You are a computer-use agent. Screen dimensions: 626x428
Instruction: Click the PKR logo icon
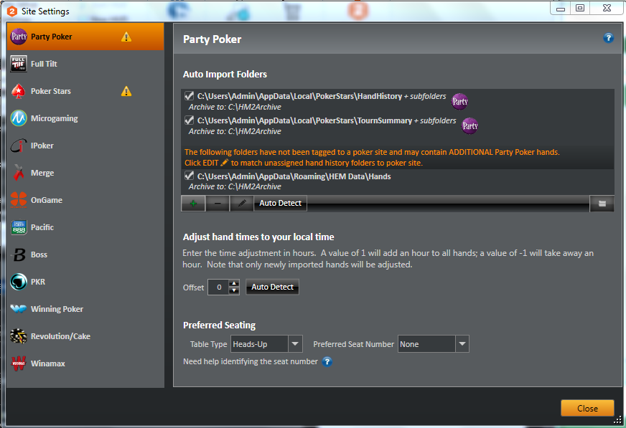click(x=19, y=282)
